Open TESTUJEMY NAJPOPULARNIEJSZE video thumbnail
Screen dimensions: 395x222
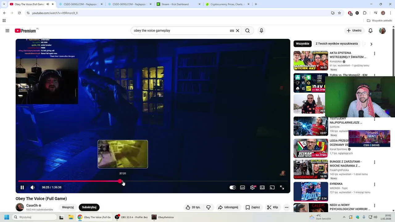[x=311, y=126]
